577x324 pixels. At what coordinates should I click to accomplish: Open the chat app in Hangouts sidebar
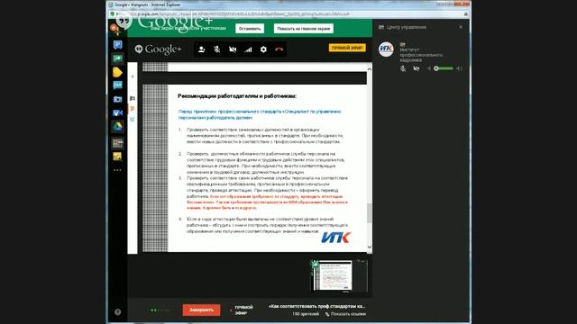(x=117, y=45)
